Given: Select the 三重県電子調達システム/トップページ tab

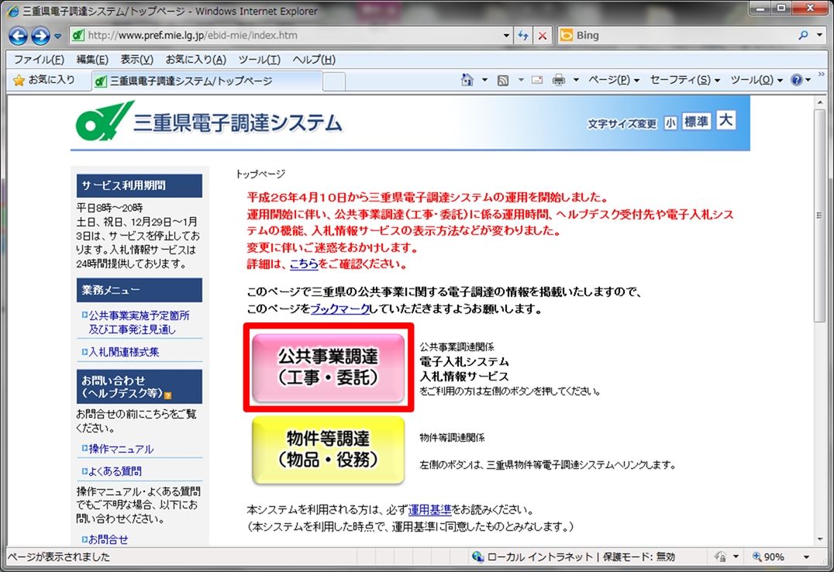Looking at the screenshot, I should coord(208,81).
